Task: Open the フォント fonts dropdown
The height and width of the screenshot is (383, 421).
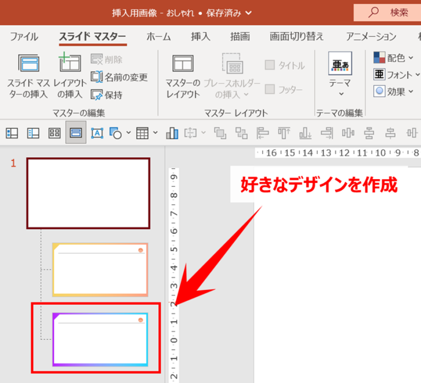Action: click(396, 75)
